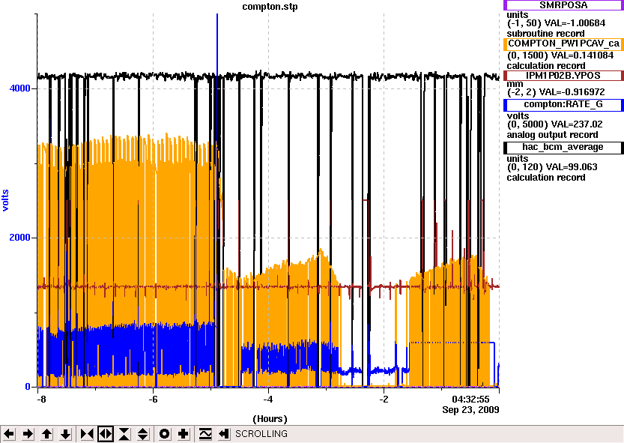Pan the plot left with left arrow
This screenshot has width=624, height=443.
coord(9,434)
